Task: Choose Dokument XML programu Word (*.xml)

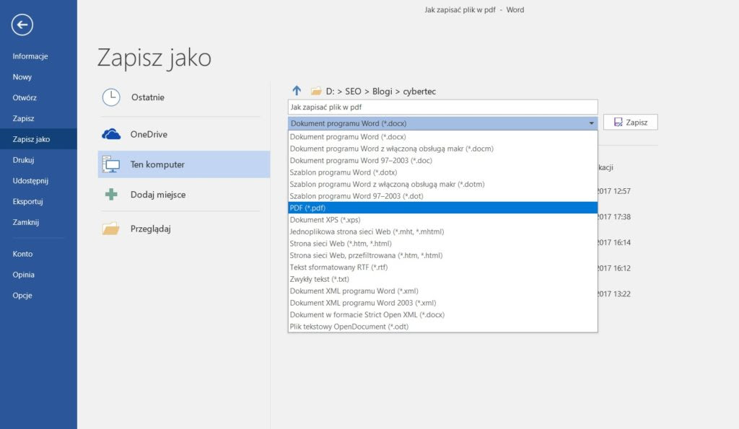Action: point(442,291)
